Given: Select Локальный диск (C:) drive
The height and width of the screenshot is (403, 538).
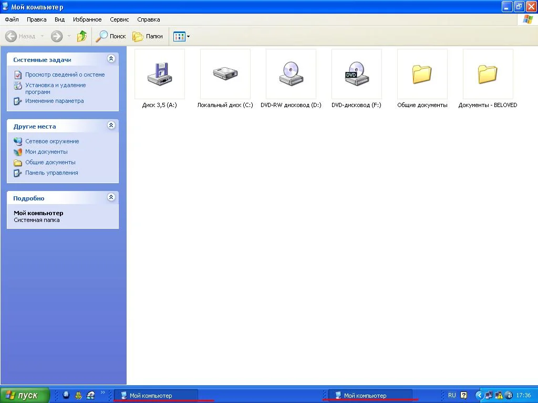Looking at the screenshot, I should (x=225, y=79).
